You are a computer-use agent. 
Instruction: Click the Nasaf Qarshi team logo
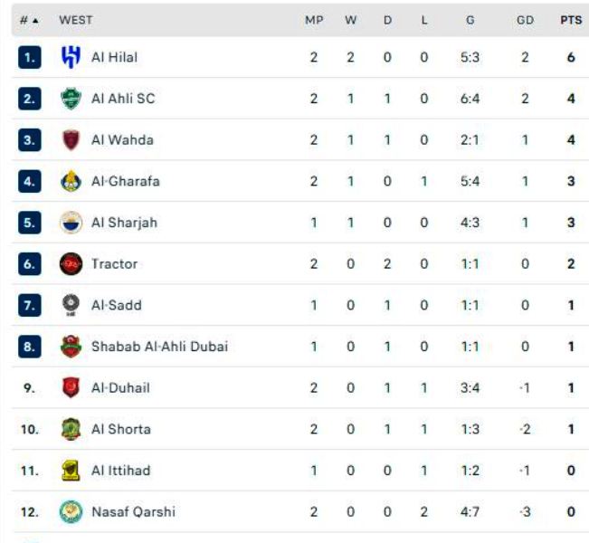coord(71,512)
